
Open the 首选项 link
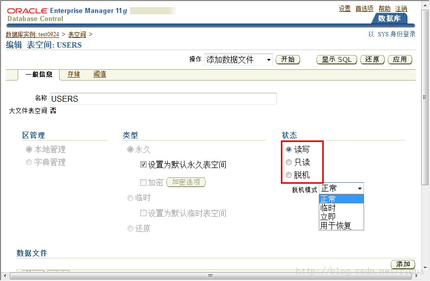click(364, 8)
